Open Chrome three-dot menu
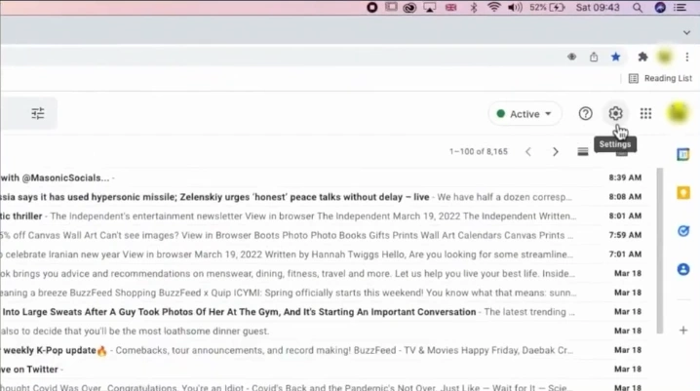The width and height of the screenshot is (700, 391). point(687,57)
